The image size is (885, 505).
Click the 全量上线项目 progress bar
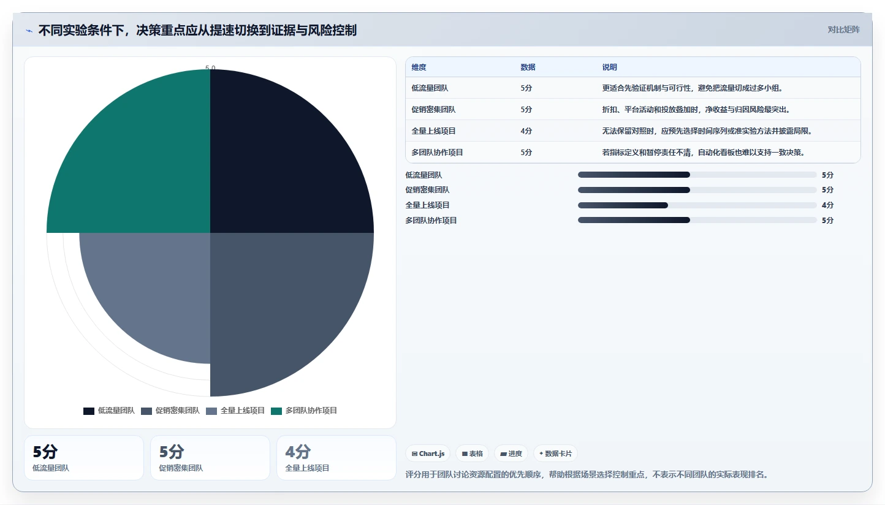697,205
